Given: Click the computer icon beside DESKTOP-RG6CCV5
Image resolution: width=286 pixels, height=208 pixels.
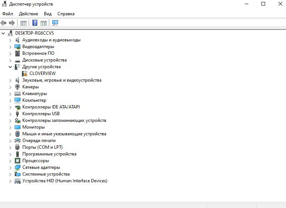Looking at the screenshot, I should [x=10, y=33].
